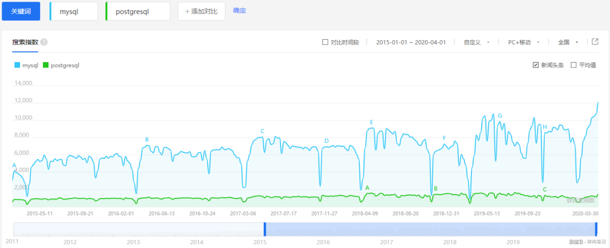Screen dimensions: 610x248
Task: Click the 2018-04-09 x-axis date label
Action: (x=364, y=213)
